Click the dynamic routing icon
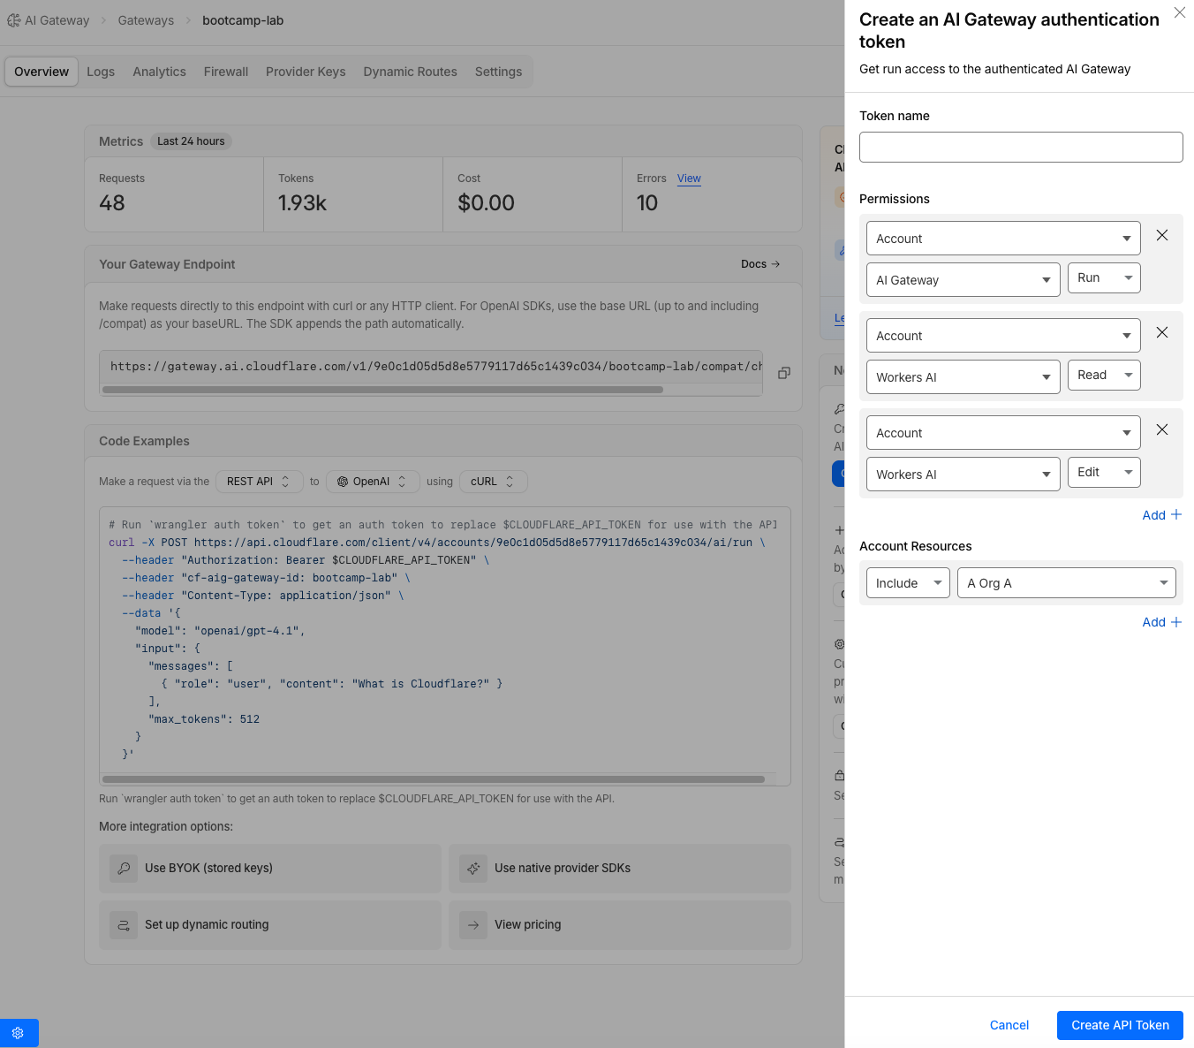This screenshot has height=1048, width=1194. [x=124, y=924]
